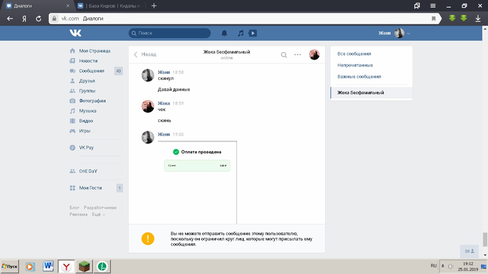Click the VK search field
Image resolution: width=488 pixels, height=274 pixels.
point(170,33)
